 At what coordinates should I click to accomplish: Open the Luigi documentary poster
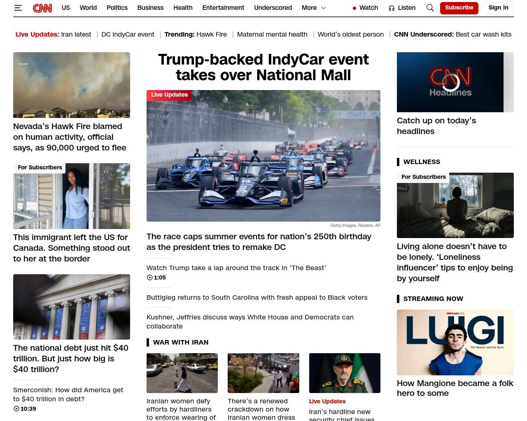click(x=455, y=342)
